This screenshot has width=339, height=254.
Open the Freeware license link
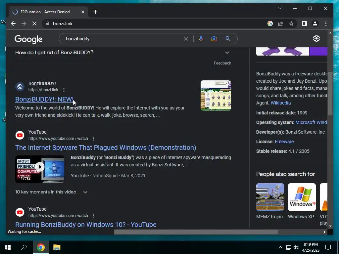(x=284, y=142)
